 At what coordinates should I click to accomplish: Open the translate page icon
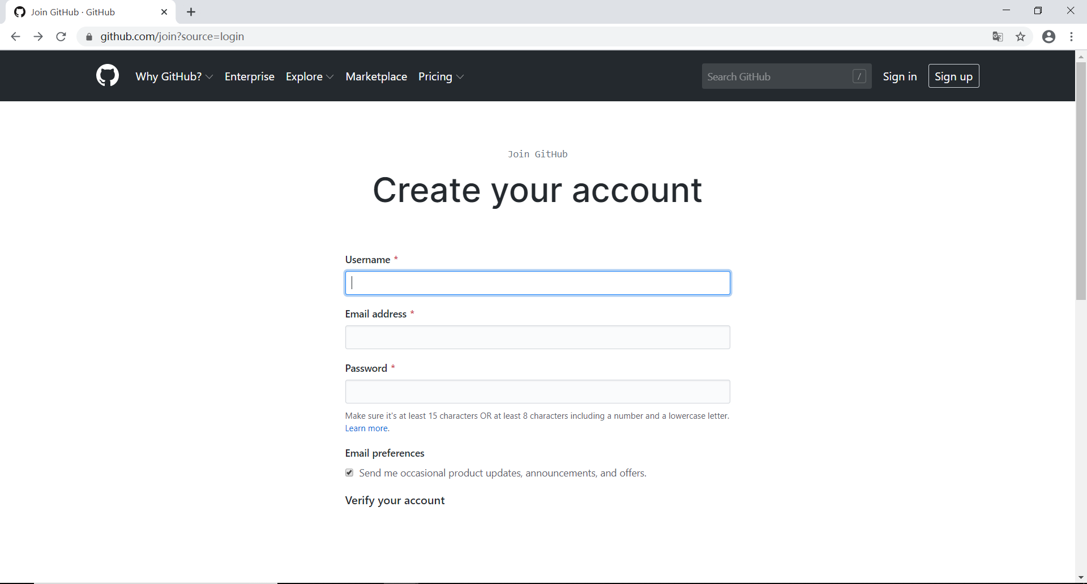[x=998, y=37]
